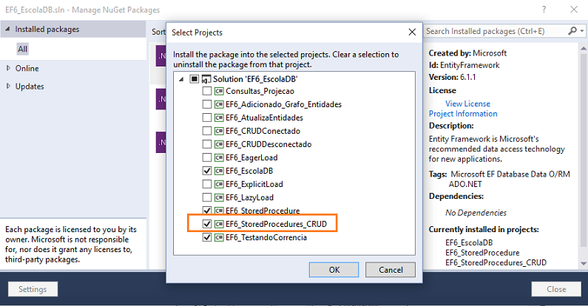Click the C# icon of EF6_EagerLoad
This screenshot has height=306, width=588.
219,157
